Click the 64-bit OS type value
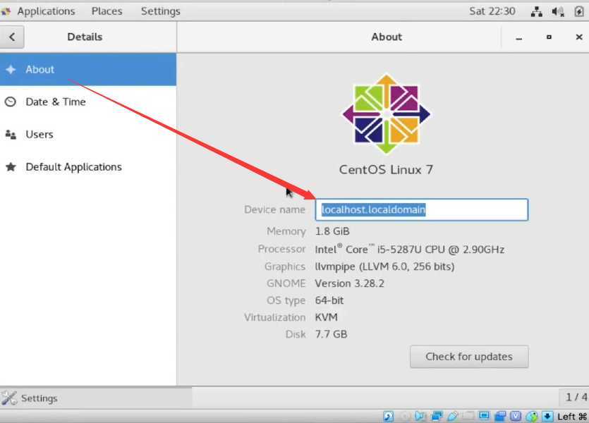This screenshot has width=589, height=423. click(x=329, y=300)
